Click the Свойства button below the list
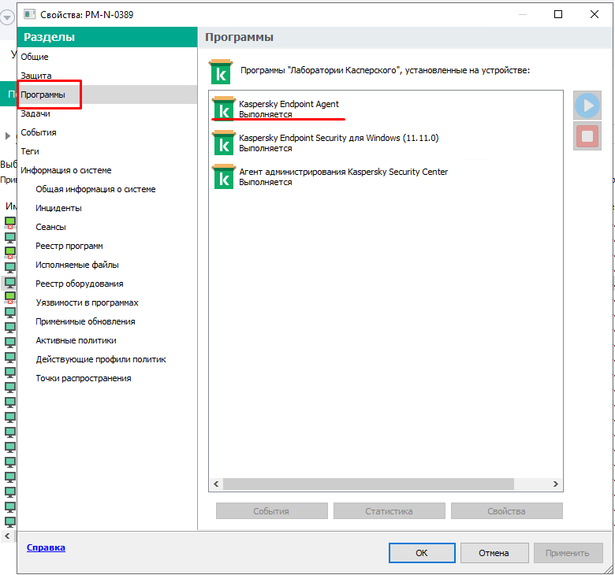 click(506, 511)
